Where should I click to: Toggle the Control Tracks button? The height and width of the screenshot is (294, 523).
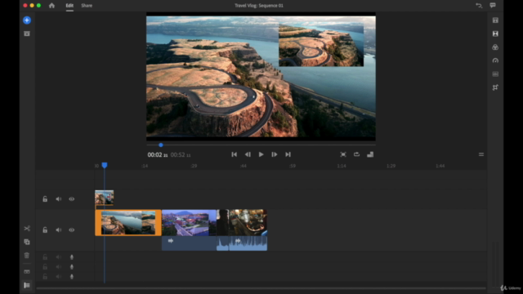click(x=27, y=285)
